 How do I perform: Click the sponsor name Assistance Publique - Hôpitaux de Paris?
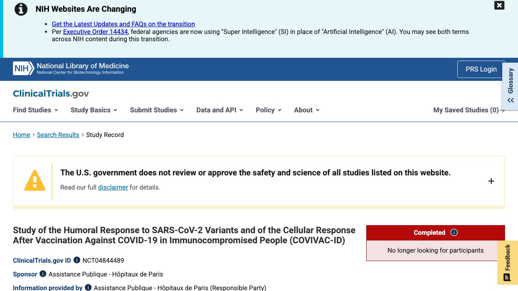106,274
